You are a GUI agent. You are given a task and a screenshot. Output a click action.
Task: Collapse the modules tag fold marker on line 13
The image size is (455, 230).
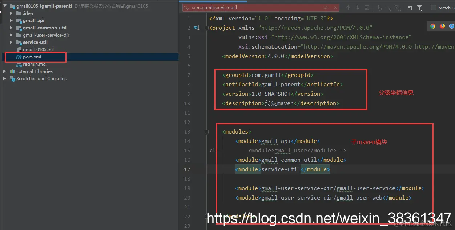206,132
